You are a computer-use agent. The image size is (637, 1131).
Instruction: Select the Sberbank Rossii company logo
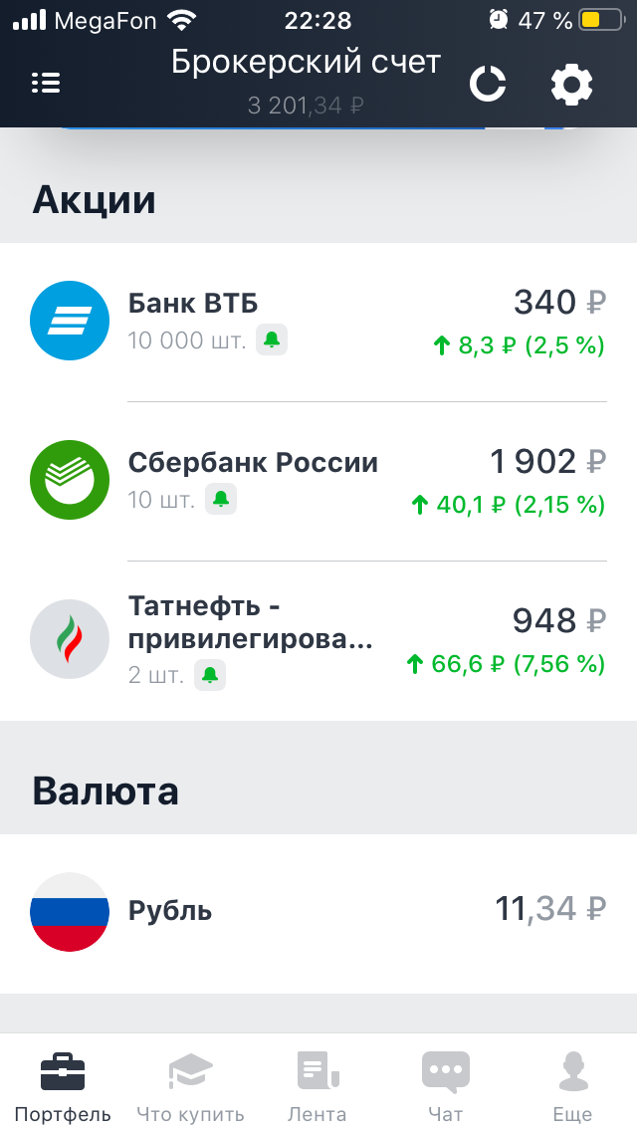70,480
